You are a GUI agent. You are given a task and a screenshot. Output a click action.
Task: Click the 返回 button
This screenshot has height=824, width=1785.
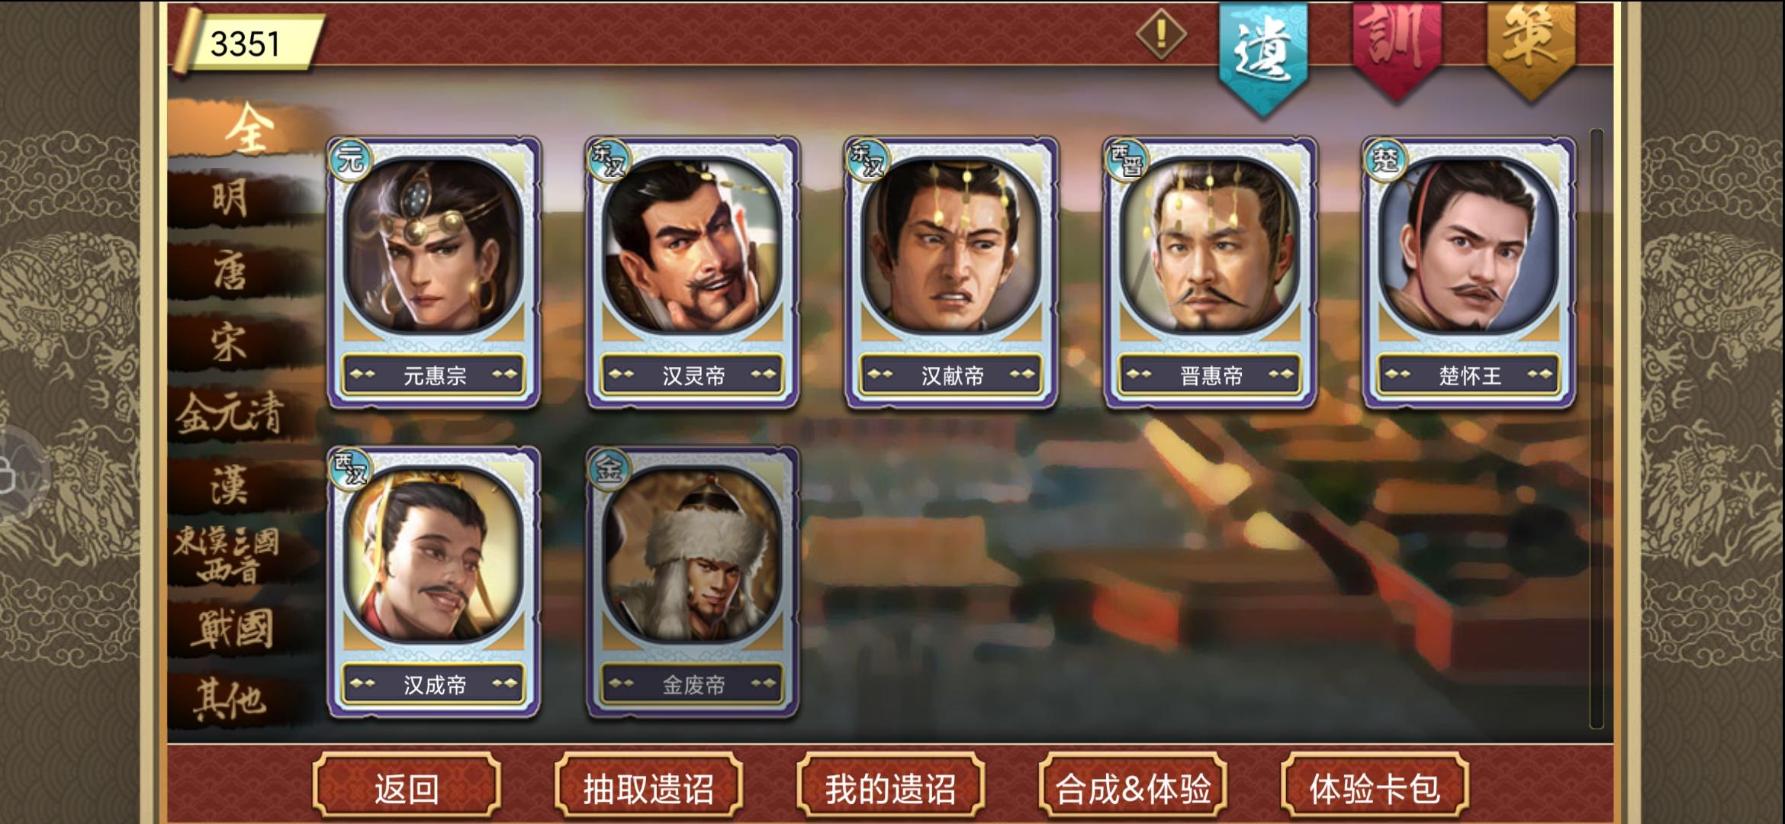click(x=407, y=787)
